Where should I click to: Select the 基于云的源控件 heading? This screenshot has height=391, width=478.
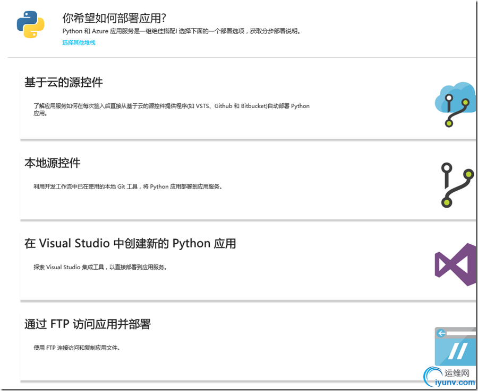point(63,83)
